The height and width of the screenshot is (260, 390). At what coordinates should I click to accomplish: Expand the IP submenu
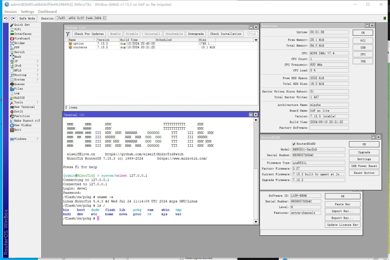(38, 61)
